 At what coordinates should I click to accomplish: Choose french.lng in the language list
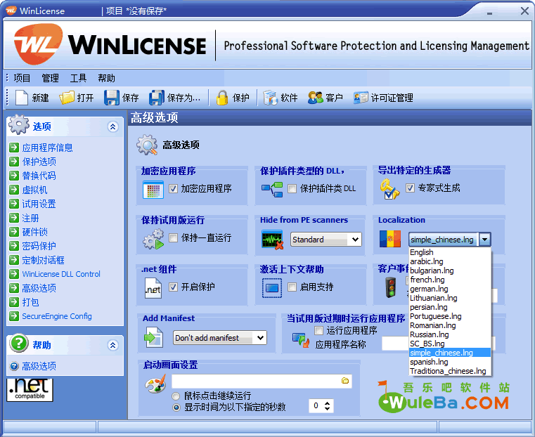(x=450, y=280)
